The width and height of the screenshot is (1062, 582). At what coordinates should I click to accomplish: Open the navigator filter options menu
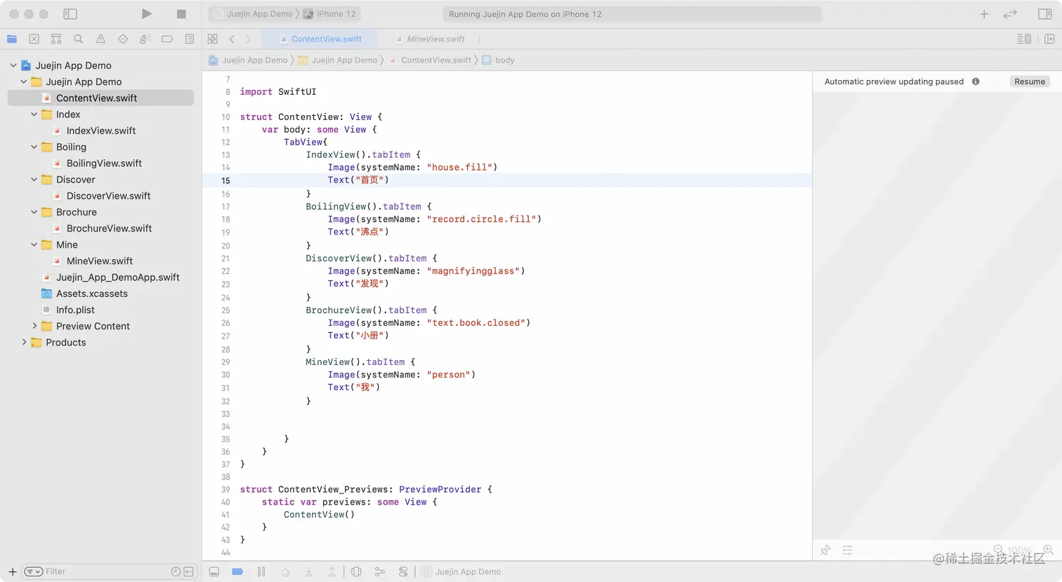tap(34, 571)
